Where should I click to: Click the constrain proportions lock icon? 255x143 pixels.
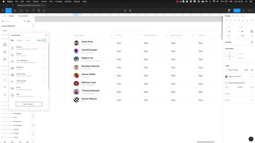coord(251,31)
